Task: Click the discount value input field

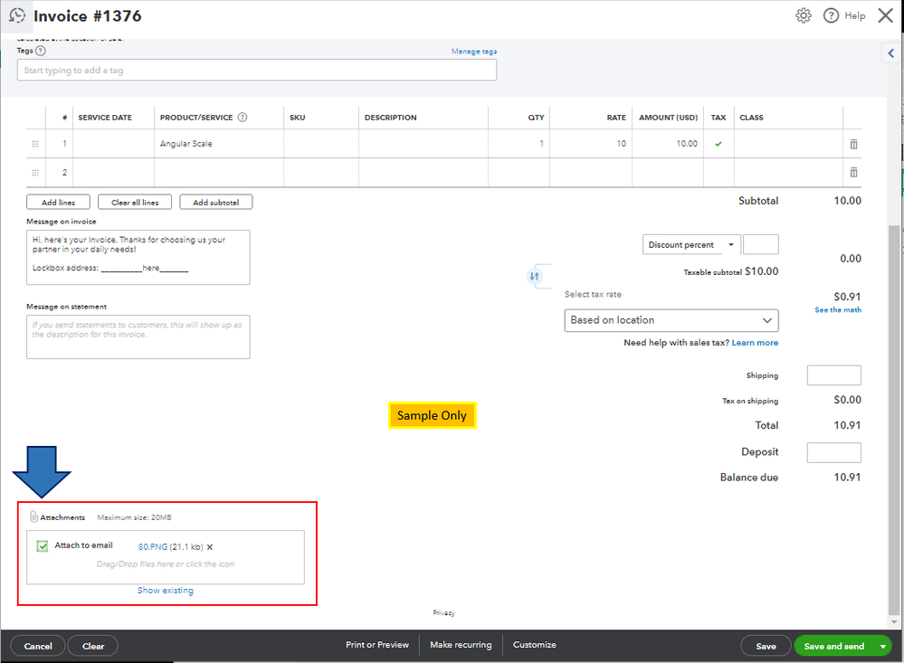Action: (760, 244)
